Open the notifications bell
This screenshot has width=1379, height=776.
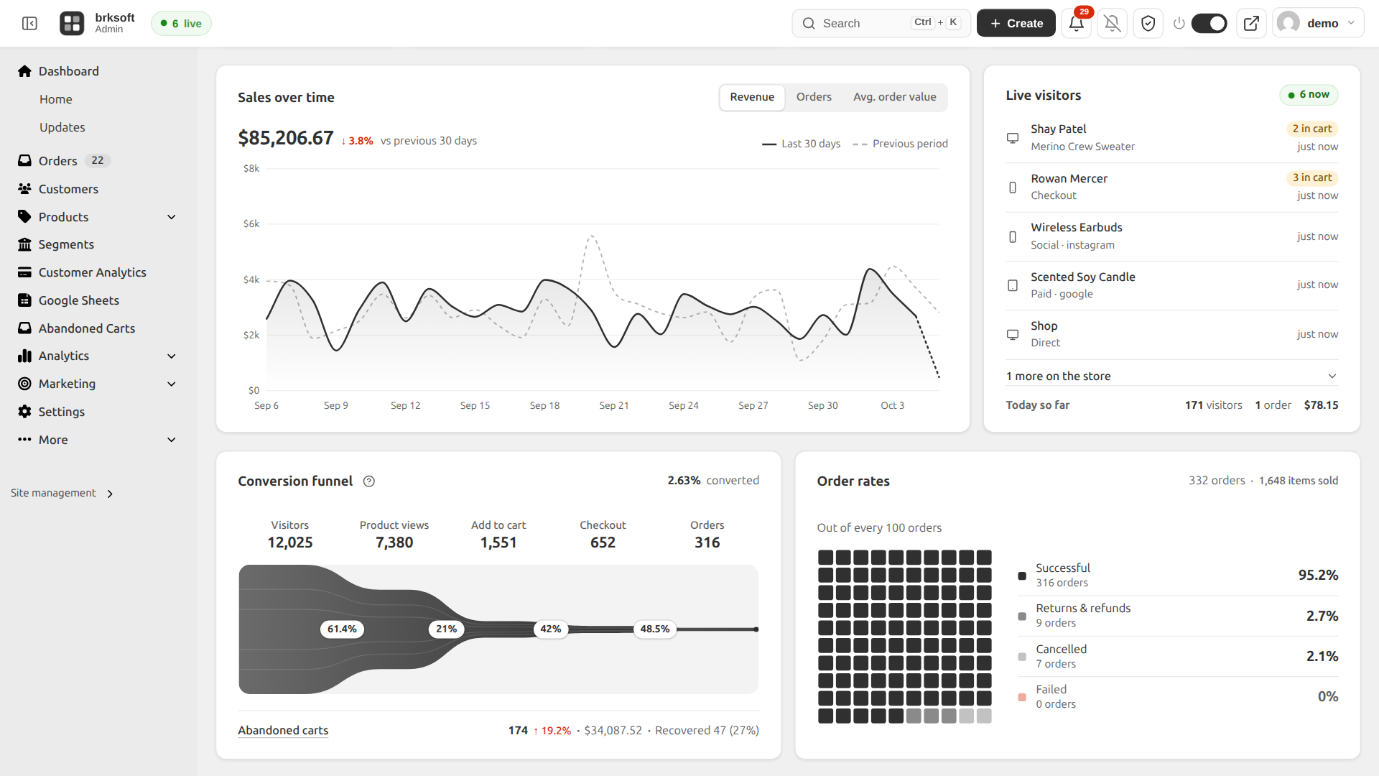1076,24
